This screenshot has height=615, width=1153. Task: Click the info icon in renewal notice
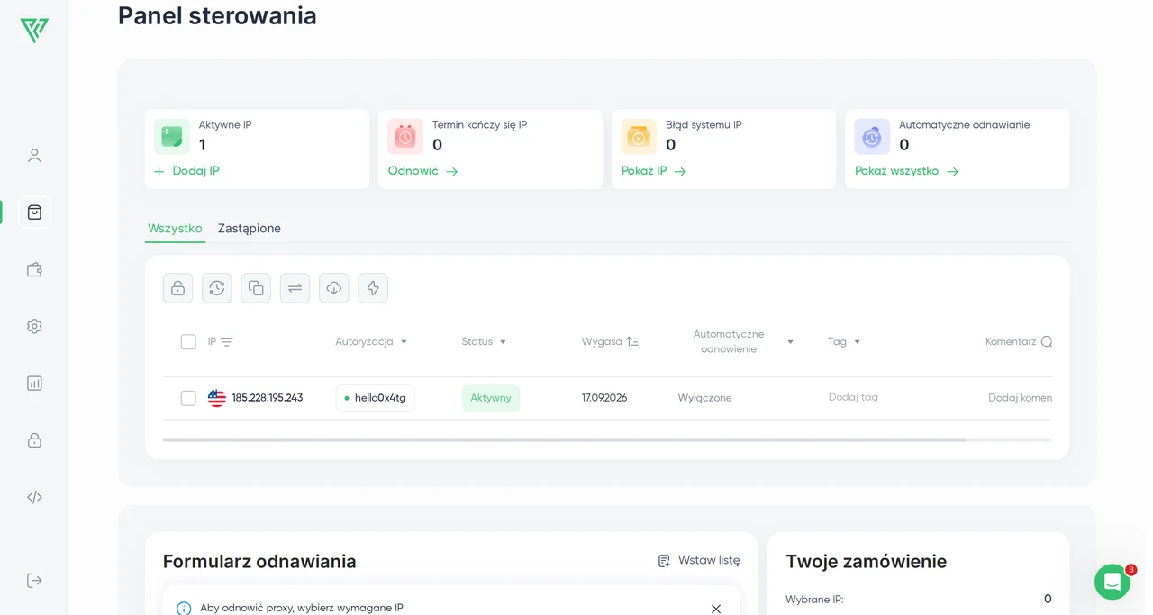click(184, 609)
